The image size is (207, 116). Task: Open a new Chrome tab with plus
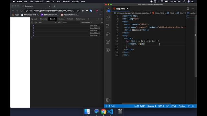[x=54, y=6]
